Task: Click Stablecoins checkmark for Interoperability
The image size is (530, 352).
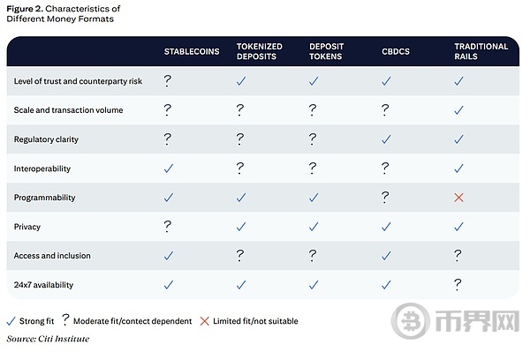Action: [169, 169]
